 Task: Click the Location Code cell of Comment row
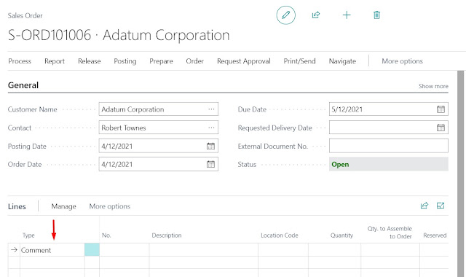[x=283, y=249]
